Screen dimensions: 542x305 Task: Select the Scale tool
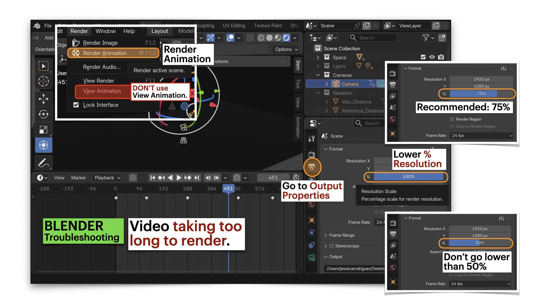tap(43, 130)
